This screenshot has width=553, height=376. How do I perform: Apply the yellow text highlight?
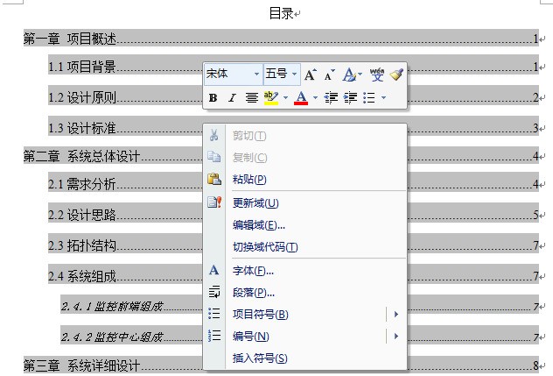coord(269,98)
